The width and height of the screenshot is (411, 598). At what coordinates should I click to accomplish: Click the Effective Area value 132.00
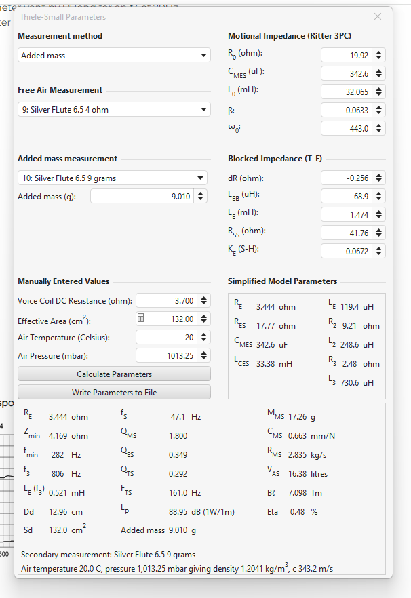(x=182, y=319)
